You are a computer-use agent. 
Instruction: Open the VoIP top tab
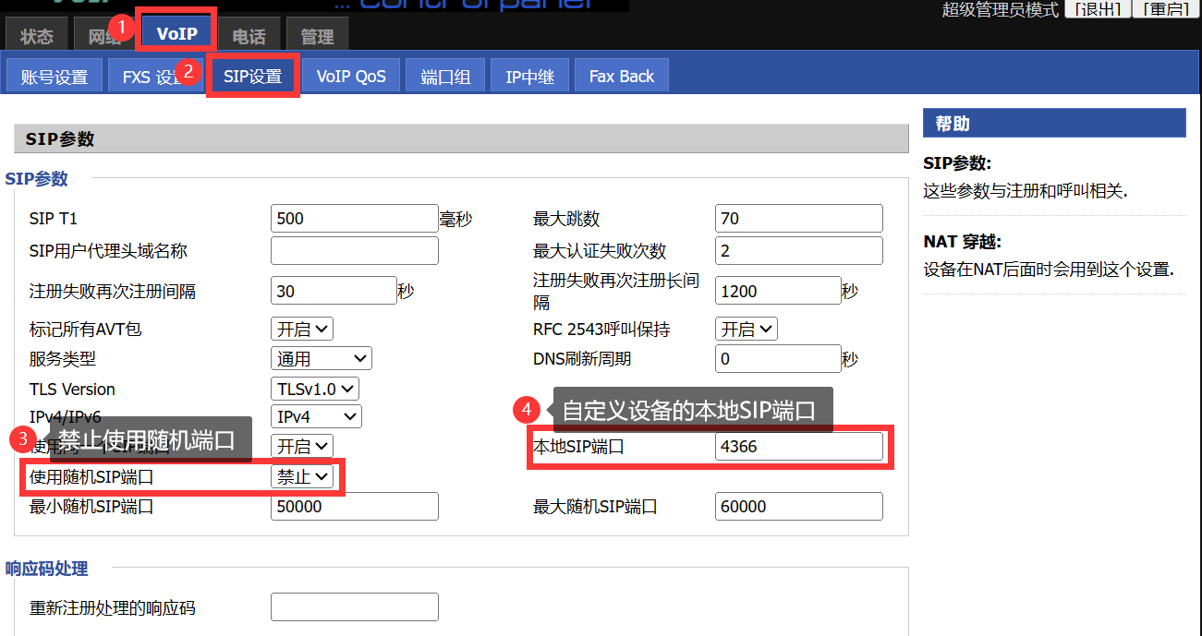(176, 34)
